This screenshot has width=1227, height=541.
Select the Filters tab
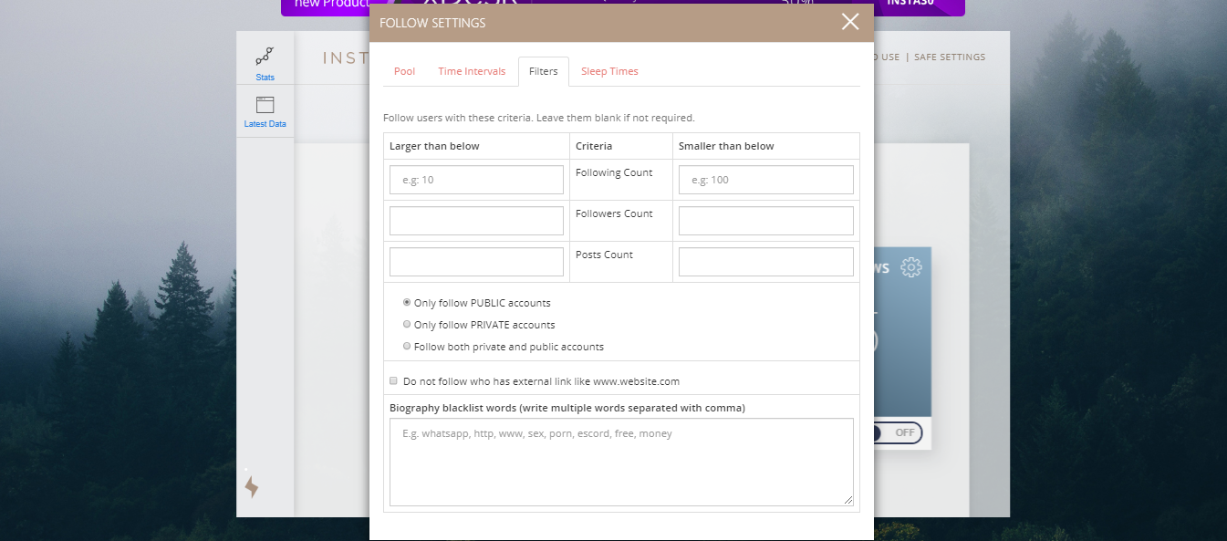(x=543, y=70)
